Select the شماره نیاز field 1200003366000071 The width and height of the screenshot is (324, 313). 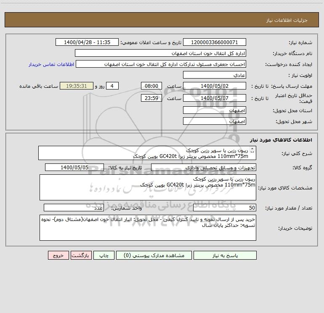[215, 42]
